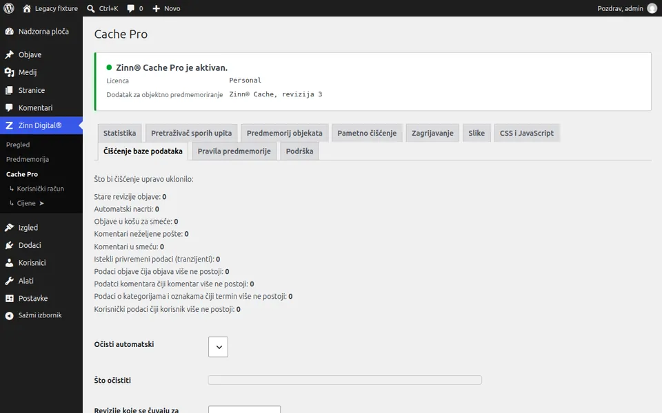Open the WordPress logo menu
The height and width of the screenshot is (413, 662).
pyautogui.click(x=9, y=8)
